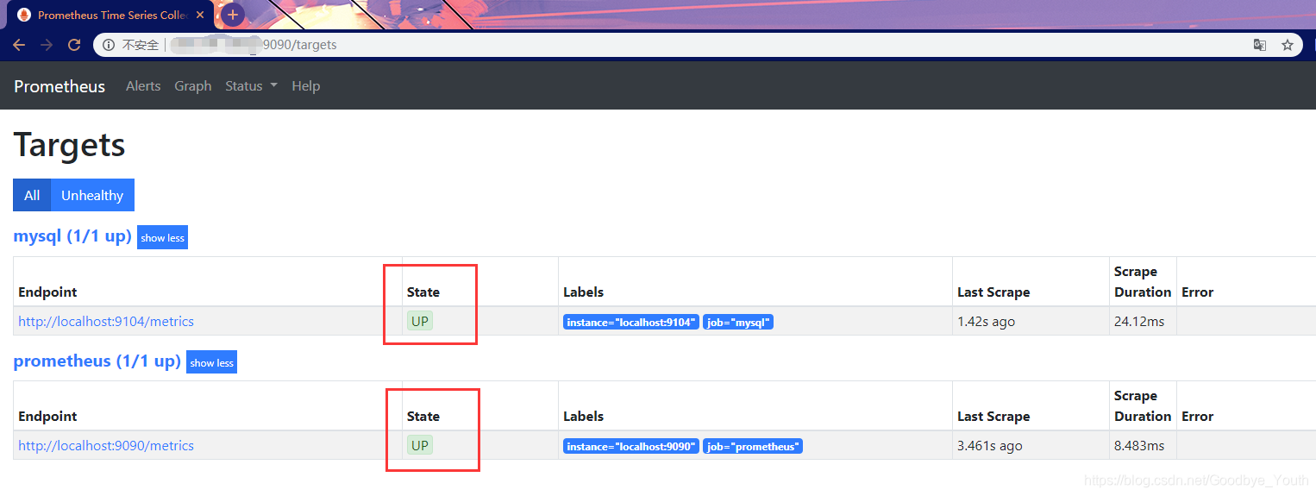Click Last Scrape header in mysql table
The height and width of the screenshot is (496, 1316).
[x=993, y=292]
